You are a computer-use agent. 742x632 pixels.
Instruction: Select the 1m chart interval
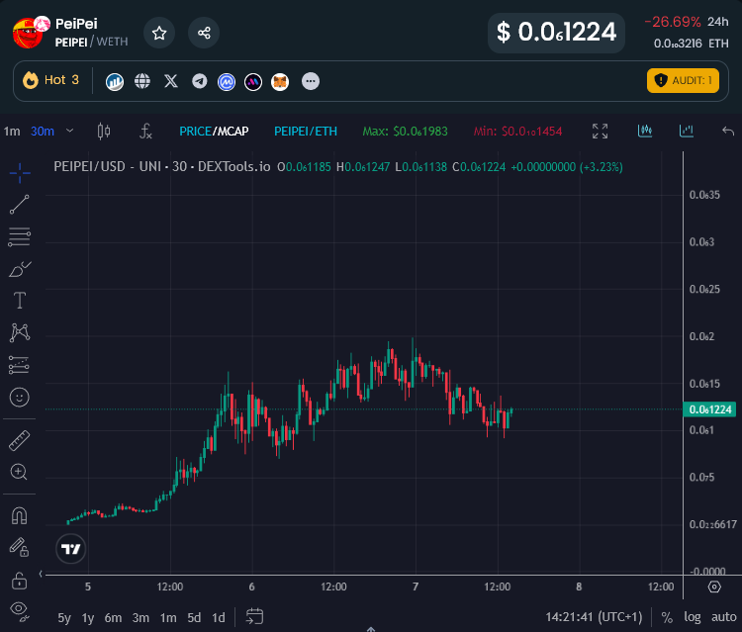click(x=12, y=131)
